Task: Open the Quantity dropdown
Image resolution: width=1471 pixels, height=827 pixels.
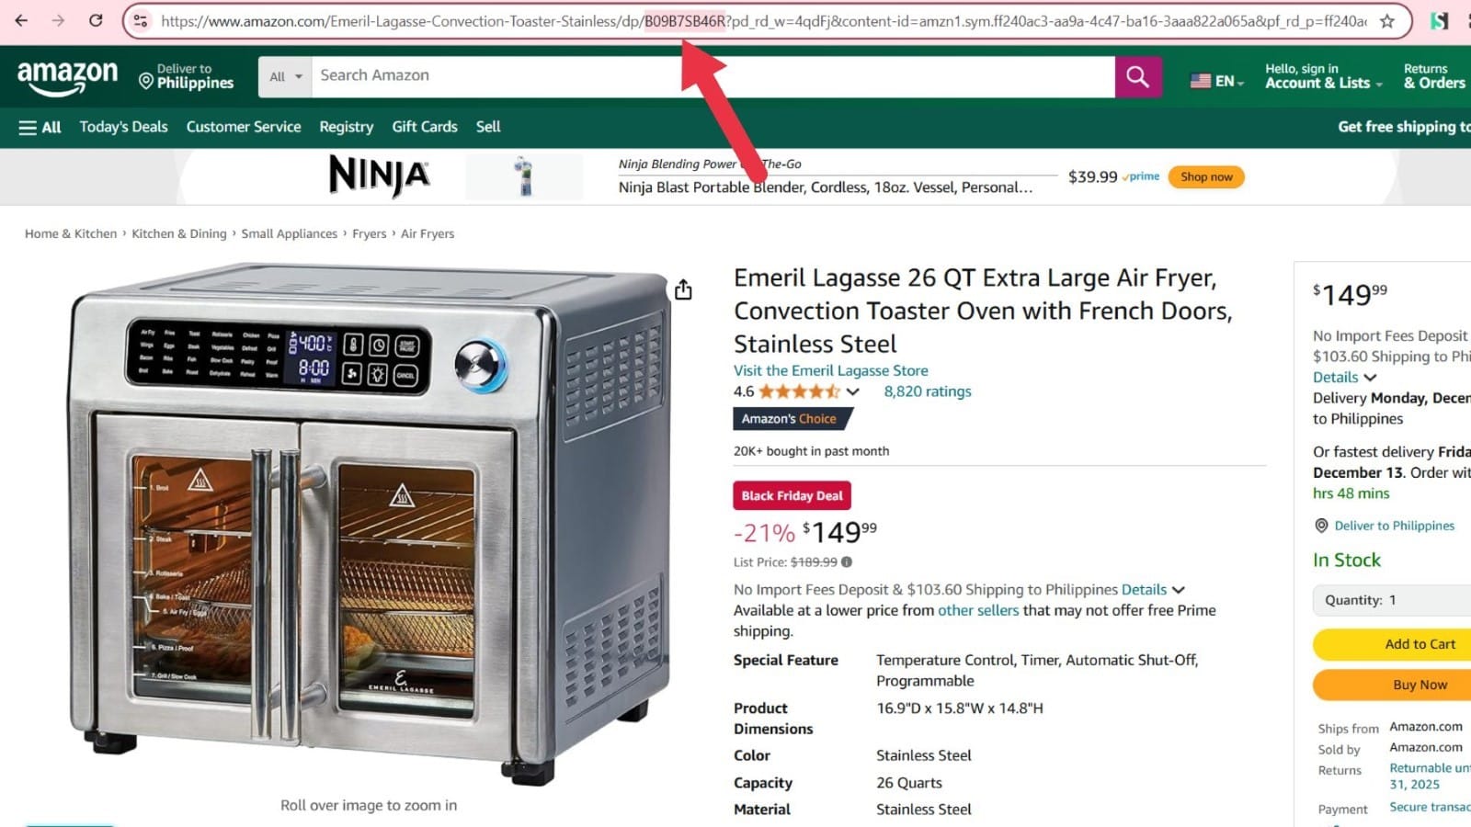Action: pyautogui.click(x=1392, y=600)
